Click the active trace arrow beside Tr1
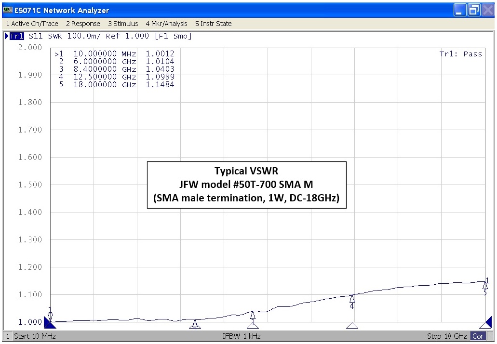The height and width of the screenshot is (344, 497). [6, 36]
